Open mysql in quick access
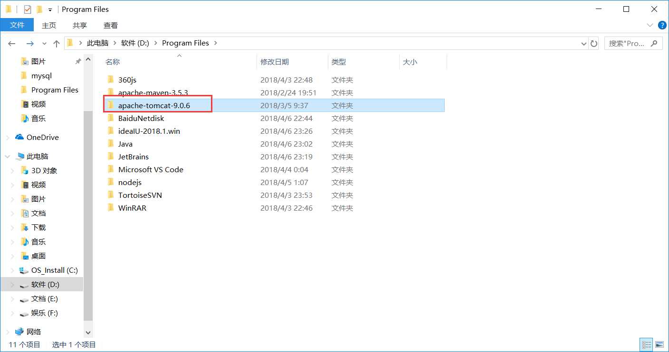 pos(41,75)
